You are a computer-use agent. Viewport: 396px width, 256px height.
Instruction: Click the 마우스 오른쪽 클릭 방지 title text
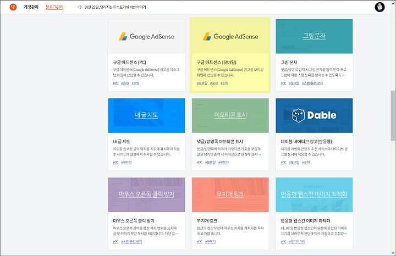[x=134, y=221]
